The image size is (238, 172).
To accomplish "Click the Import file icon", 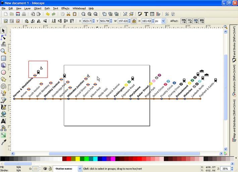I will coord(33,14).
